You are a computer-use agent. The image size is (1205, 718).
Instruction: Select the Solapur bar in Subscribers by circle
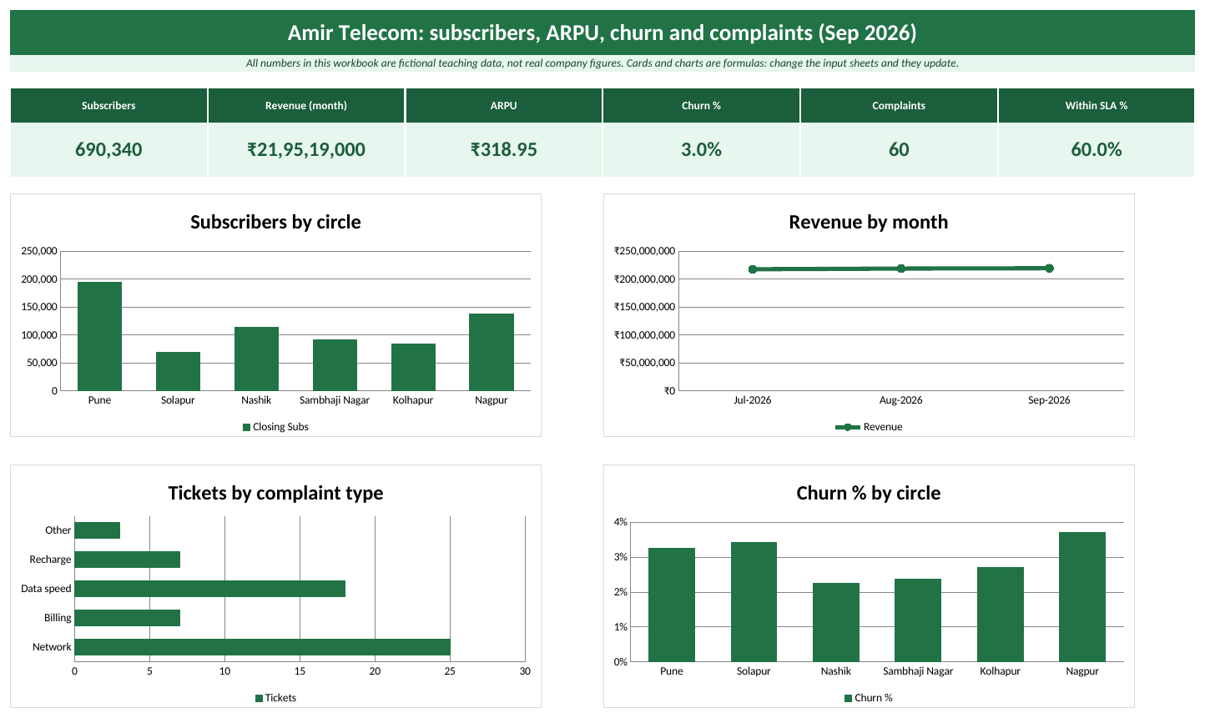tap(178, 371)
